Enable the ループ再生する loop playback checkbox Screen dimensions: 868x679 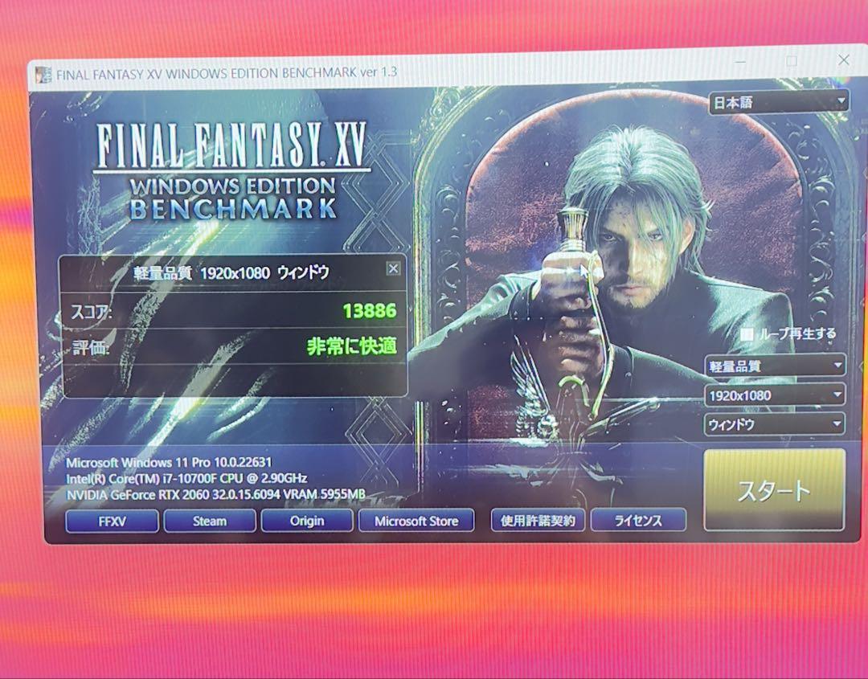pos(747,334)
